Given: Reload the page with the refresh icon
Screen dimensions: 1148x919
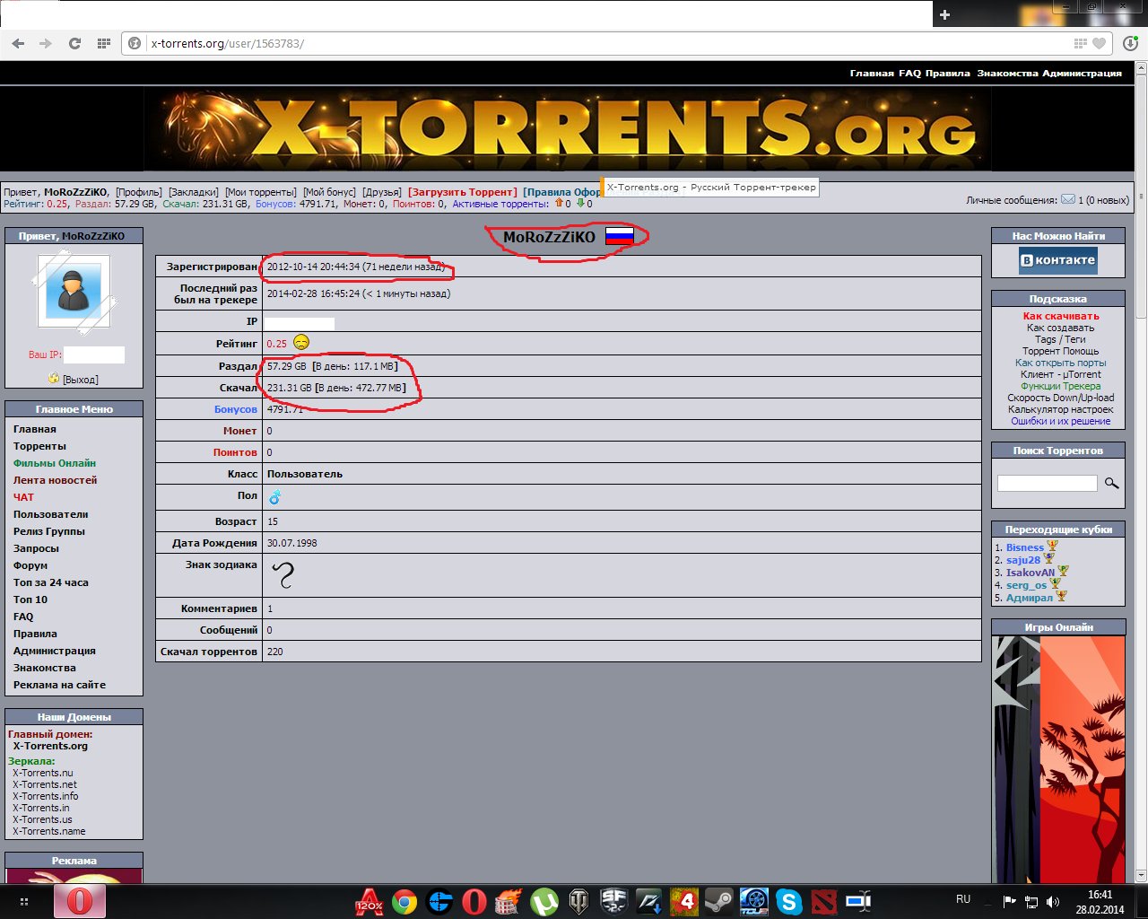Looking at the screenshot, I should click(74, 43).
